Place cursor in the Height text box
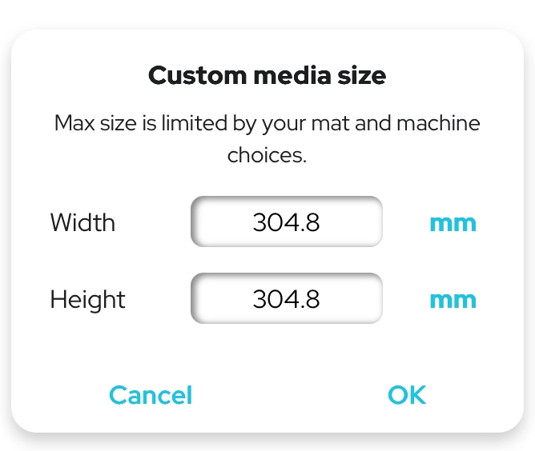 286,299
